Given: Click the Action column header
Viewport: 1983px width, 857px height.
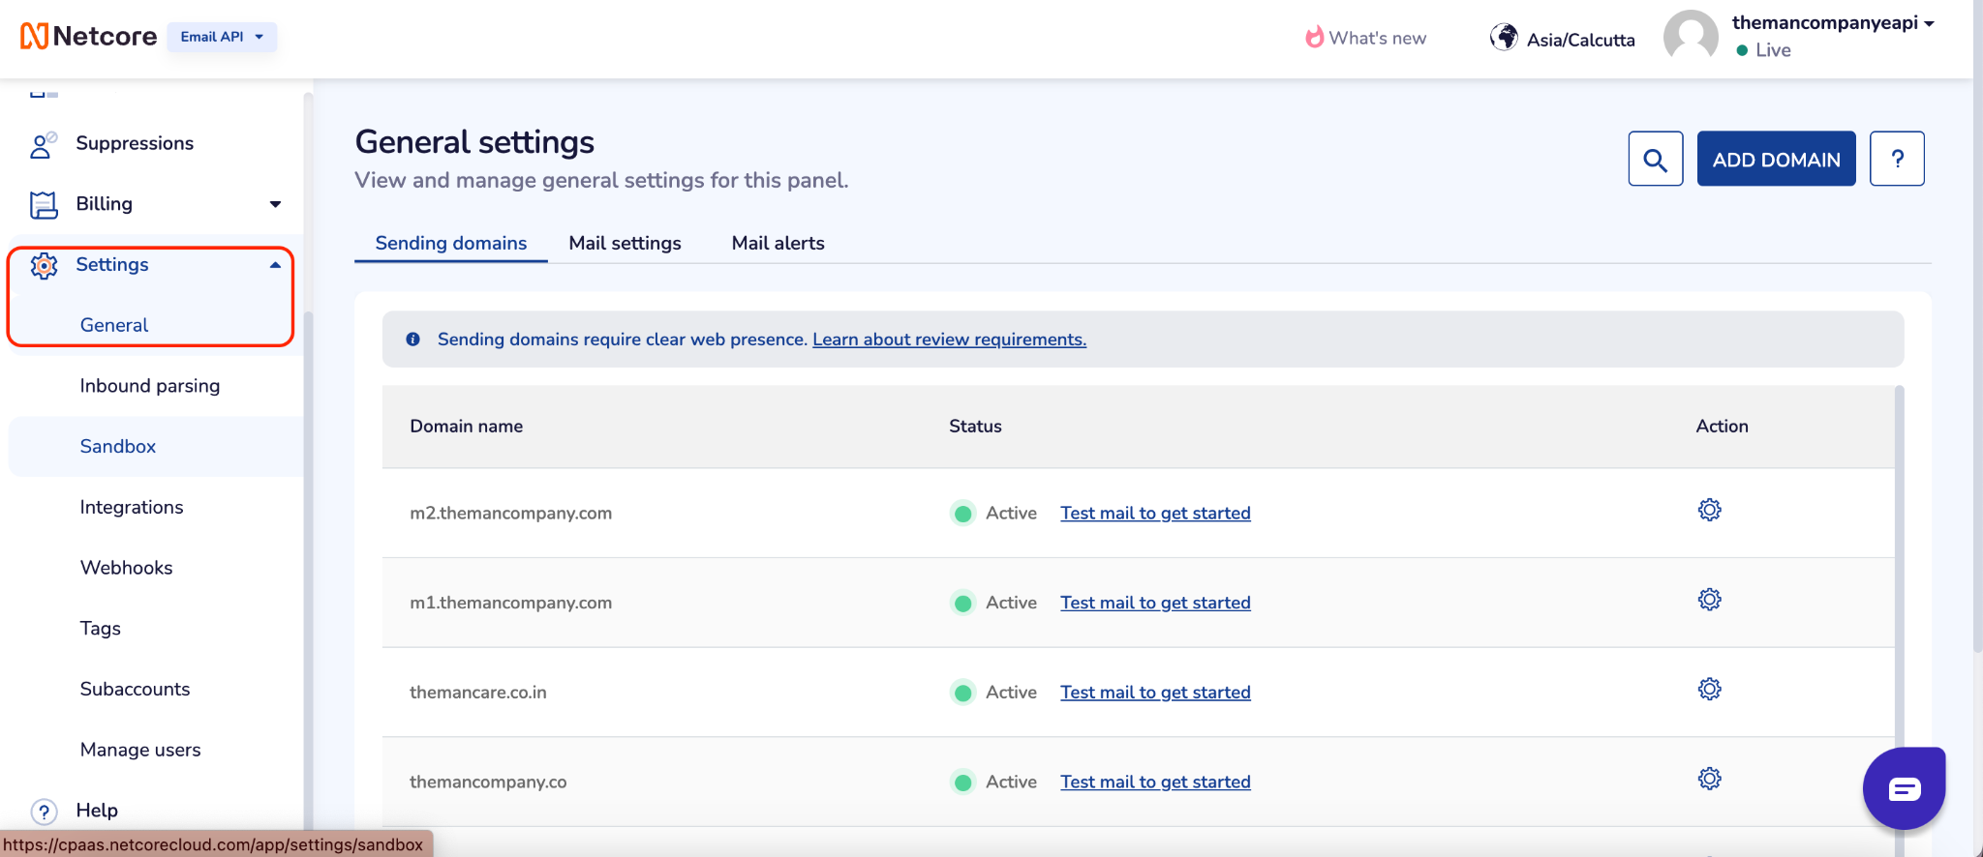Looking at the screenshot, I should [x=1722, y=427].
